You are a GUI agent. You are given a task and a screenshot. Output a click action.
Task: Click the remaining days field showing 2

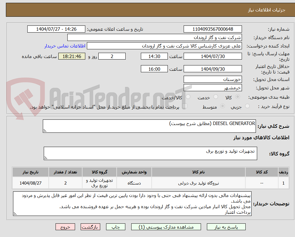pos(112,56)
